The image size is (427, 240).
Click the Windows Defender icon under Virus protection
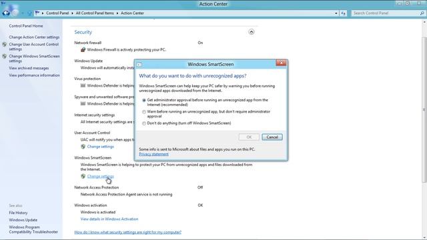coord(83,85)
